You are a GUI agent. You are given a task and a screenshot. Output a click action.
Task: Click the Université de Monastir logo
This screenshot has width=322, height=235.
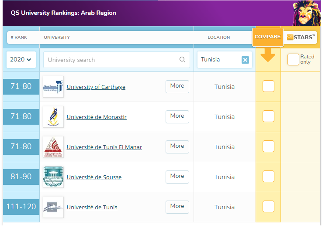pyautogui.click(x=53, y=117)
